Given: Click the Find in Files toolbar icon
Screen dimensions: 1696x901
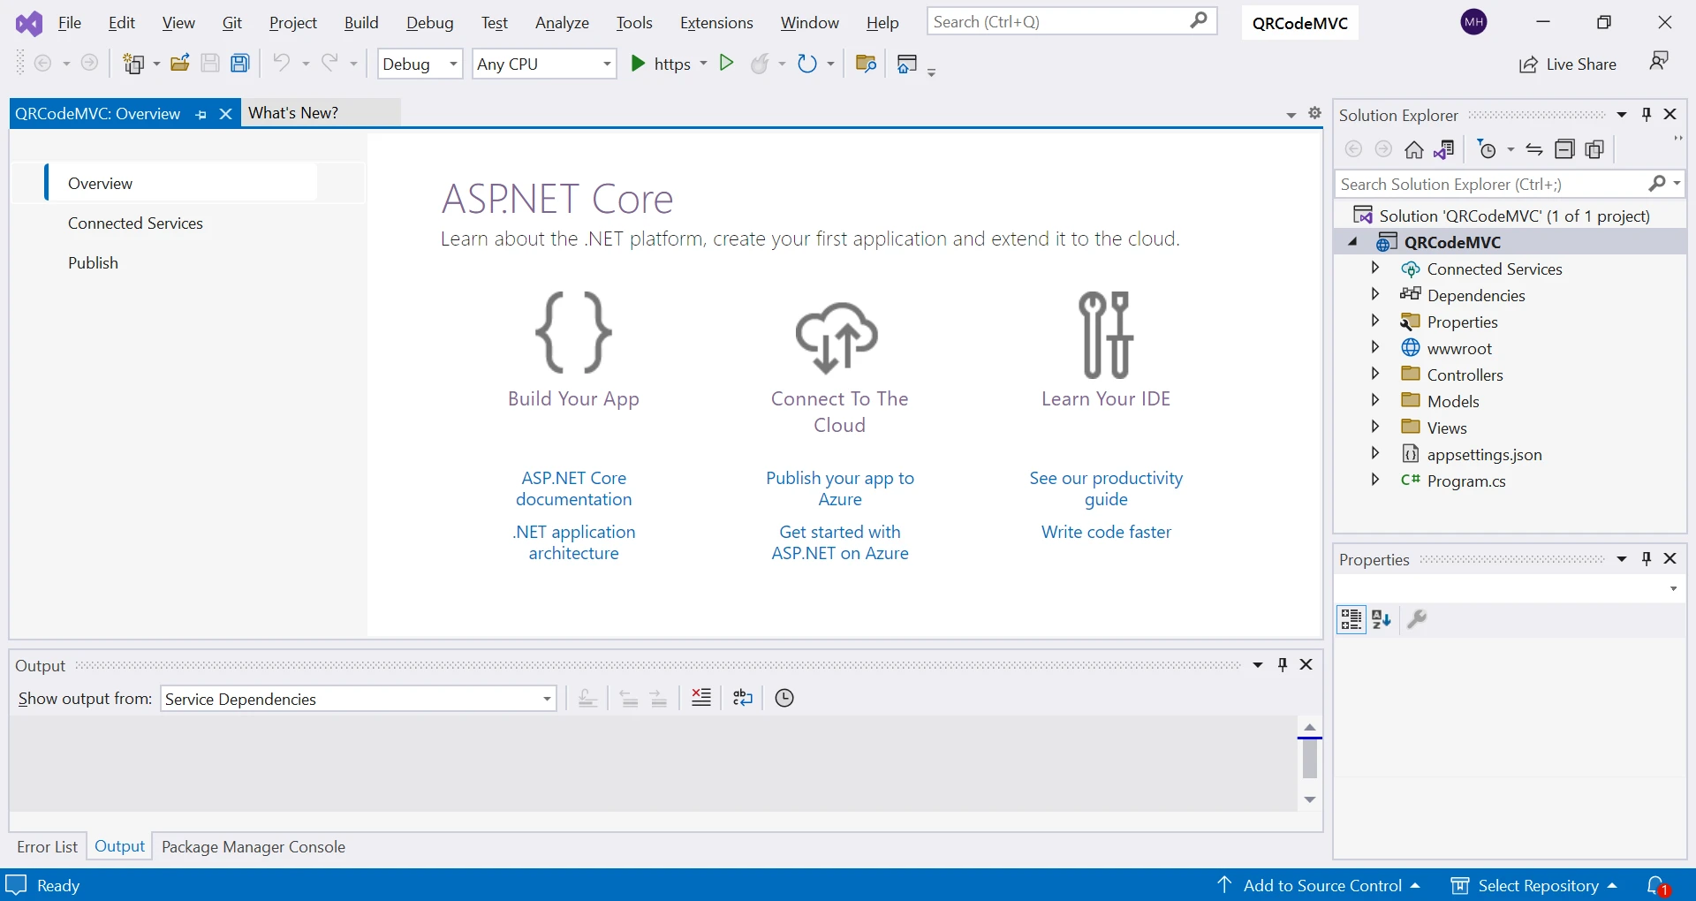Looking at the screenshot, I should pyautogui.click(x=866, y=64).
